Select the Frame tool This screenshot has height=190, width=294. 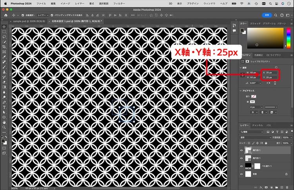pos(4,52)
